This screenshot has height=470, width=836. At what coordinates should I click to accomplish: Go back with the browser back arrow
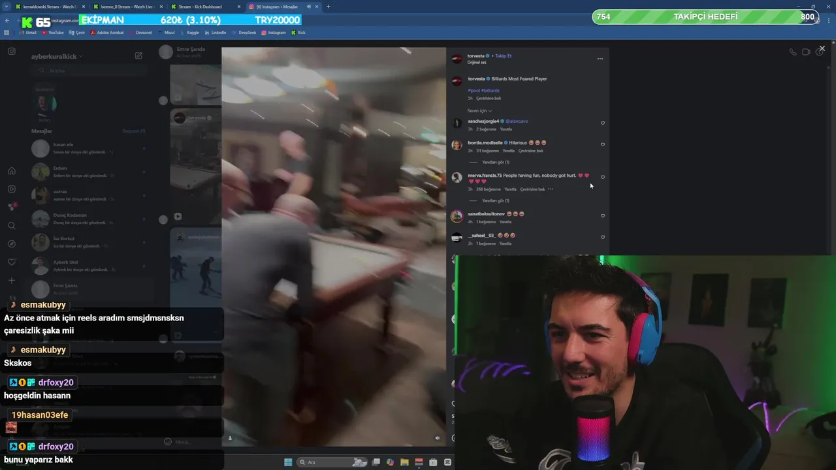(7, 21)
